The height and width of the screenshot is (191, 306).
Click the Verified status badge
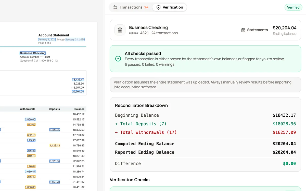pos(293,7)
